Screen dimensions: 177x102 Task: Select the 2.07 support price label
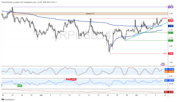point(171,40)
